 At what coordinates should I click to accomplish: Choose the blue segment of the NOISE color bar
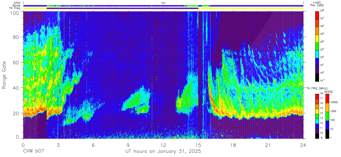click(x=327, y=125)
